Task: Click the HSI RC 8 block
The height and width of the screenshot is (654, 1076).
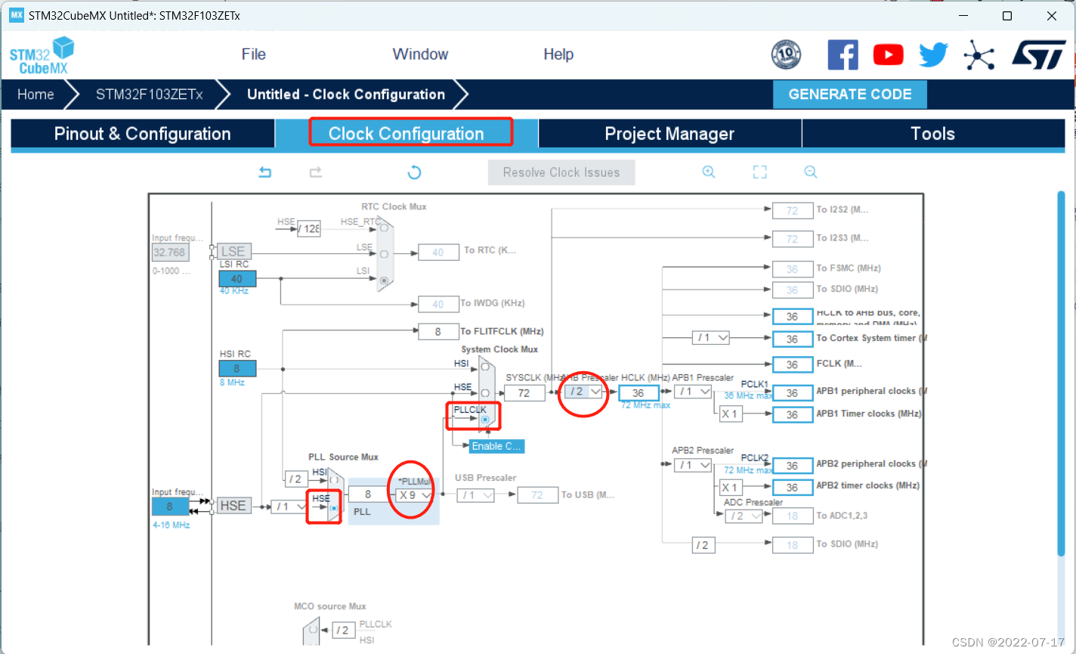Action: (237, 369)
